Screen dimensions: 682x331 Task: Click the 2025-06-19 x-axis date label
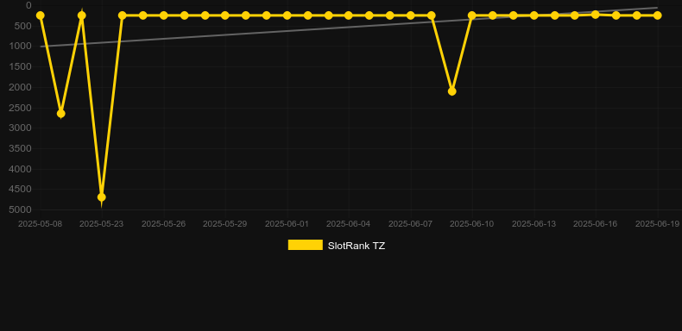657,224
